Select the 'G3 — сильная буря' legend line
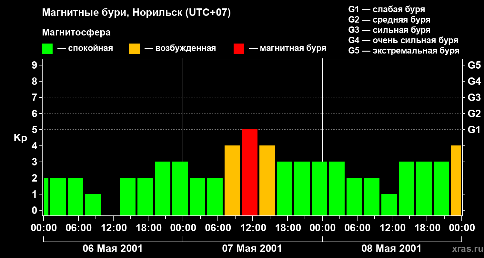 389,30
